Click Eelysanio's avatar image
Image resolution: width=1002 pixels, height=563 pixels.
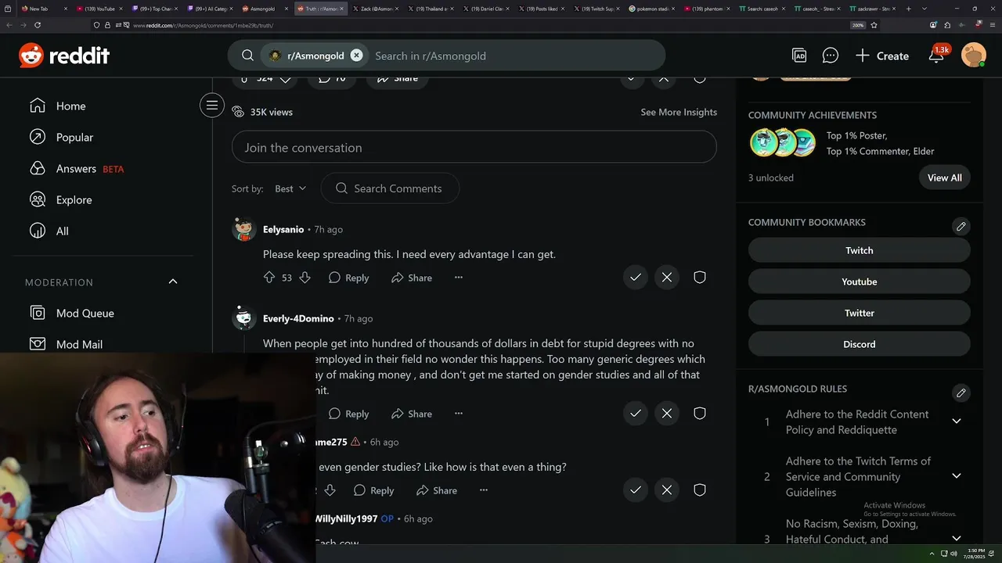coord(244,229)
